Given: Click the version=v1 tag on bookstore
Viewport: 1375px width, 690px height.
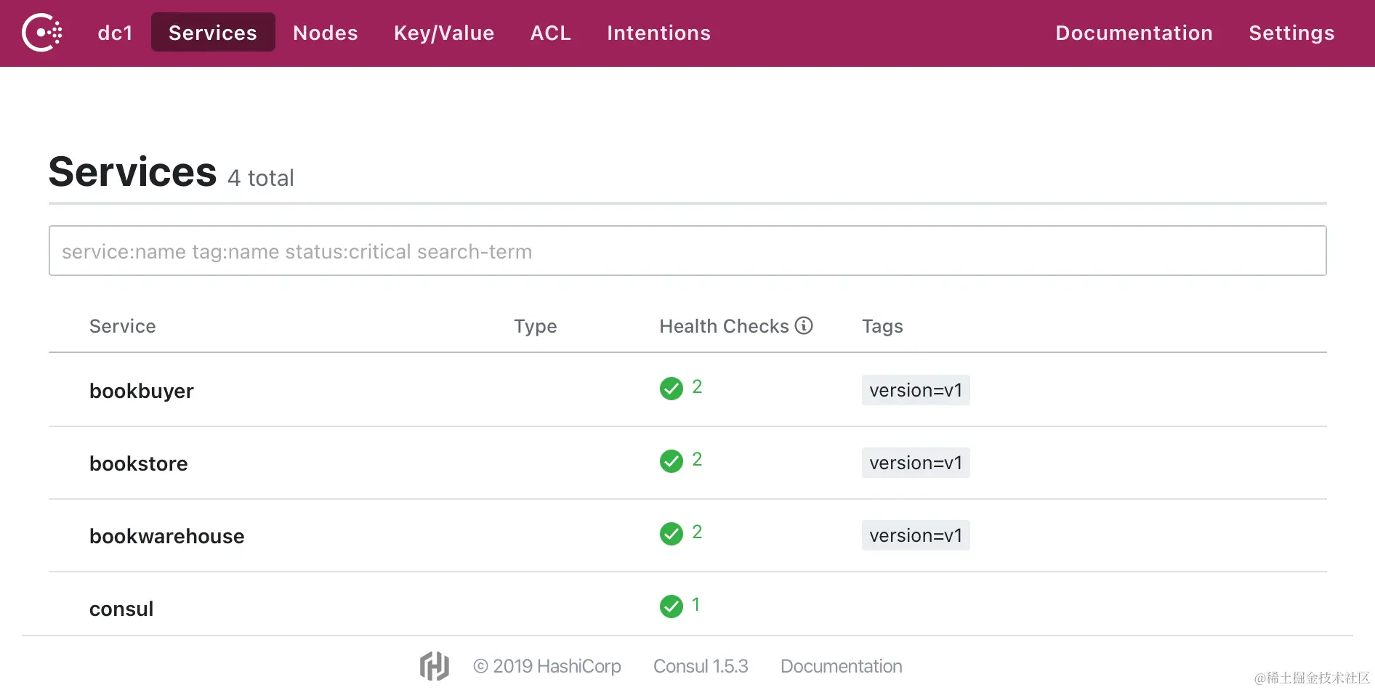Looking at the screenshot, I should [915, 463].
